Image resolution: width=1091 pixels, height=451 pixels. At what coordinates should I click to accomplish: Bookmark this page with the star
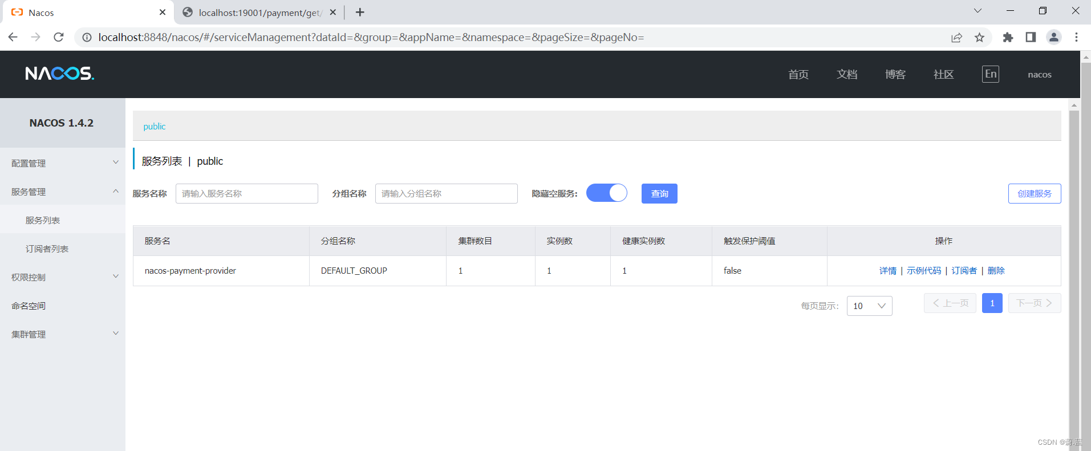click(x=979, y=38)
